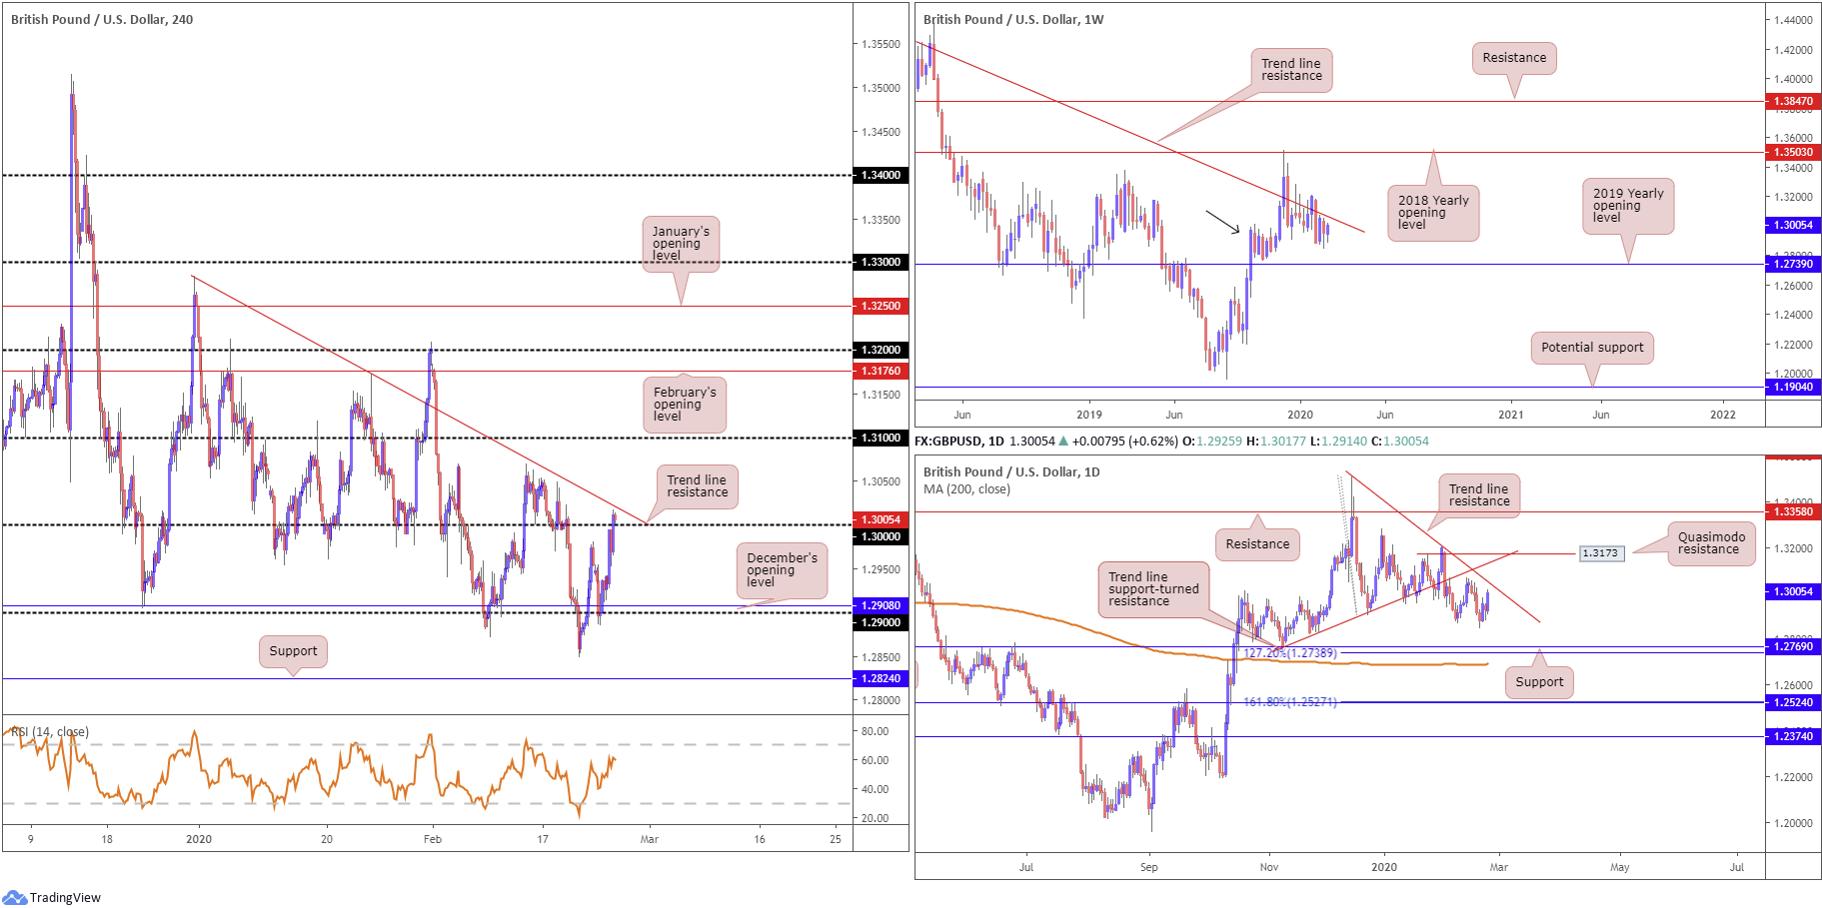The height and width of the screenshot is (908, 1822).
Task: Click the MA (200, close) indicator label
Action: 966,489
